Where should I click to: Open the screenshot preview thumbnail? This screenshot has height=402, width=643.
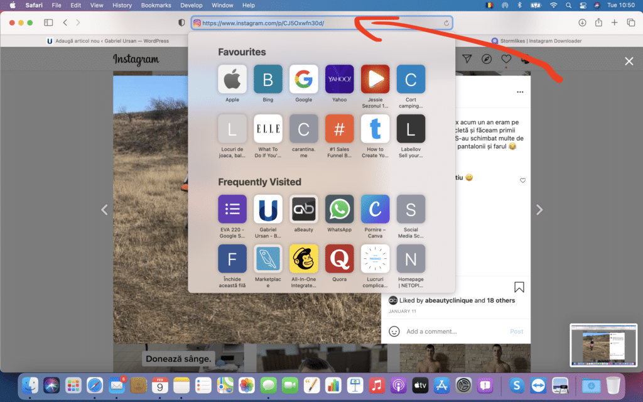click(603, 345)
